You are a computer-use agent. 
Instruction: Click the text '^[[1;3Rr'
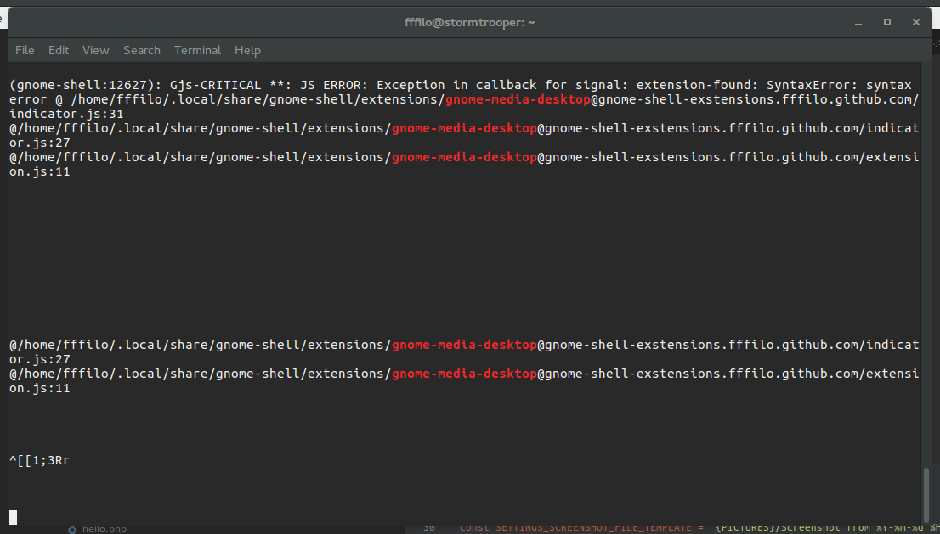pyautogui.click(x=40, y=460)
